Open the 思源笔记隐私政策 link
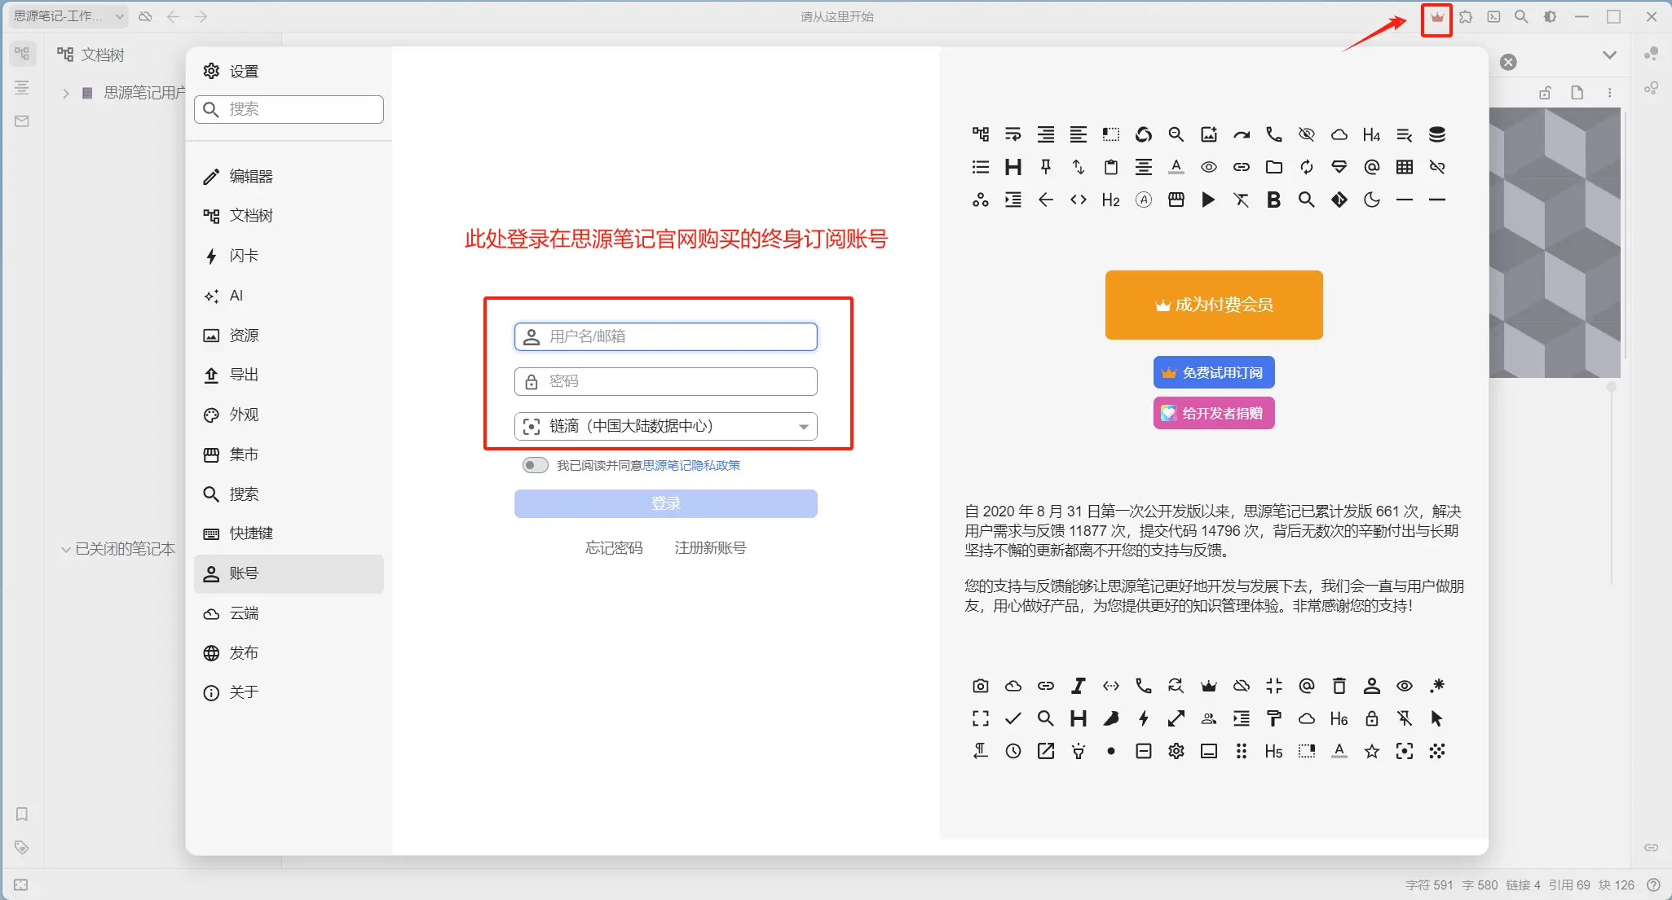 (x=691, y=465)
